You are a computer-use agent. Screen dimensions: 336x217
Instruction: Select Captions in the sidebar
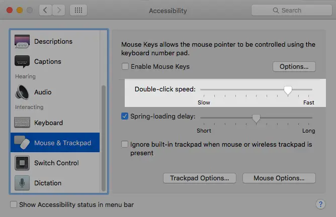(55, 62)
